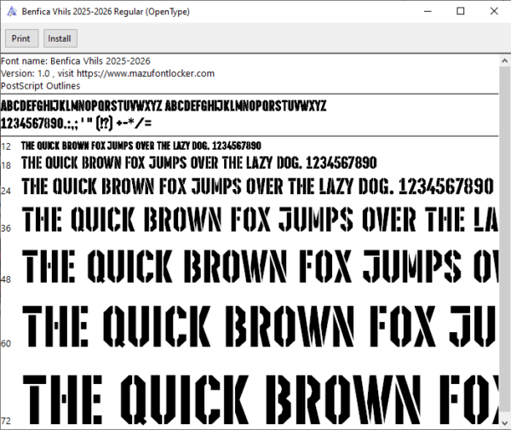Click the 24-point sample sentence
This screenshot has height=430, width=511.
pos(257,186)
